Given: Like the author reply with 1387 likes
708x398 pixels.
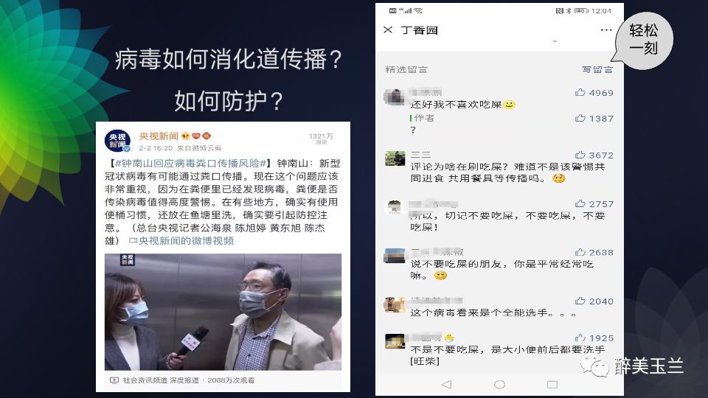Looking at the screenshot, I should 580,118.
